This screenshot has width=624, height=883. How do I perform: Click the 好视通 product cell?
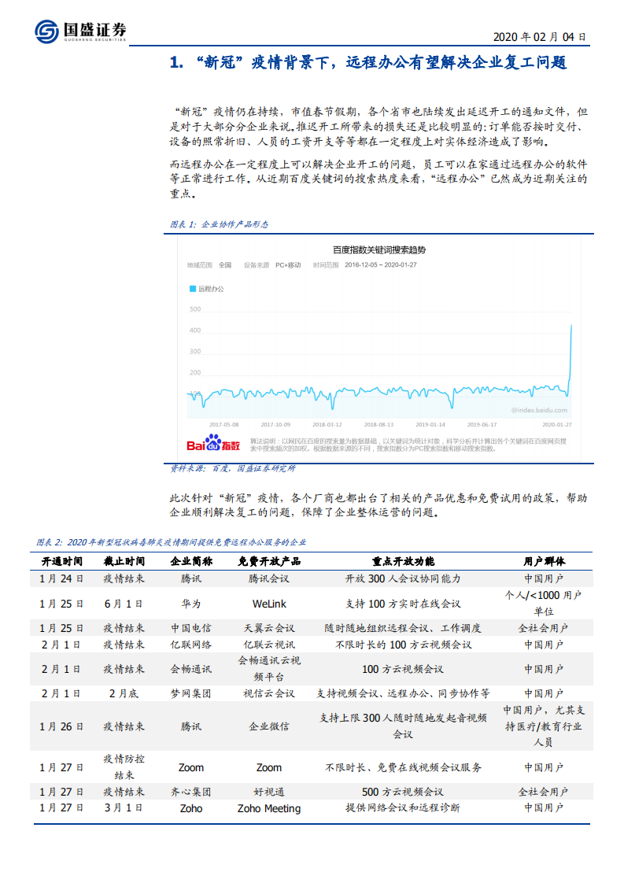(269, 792)
